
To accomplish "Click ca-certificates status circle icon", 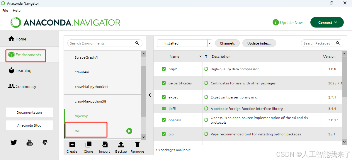I will (x=206, y=83).
